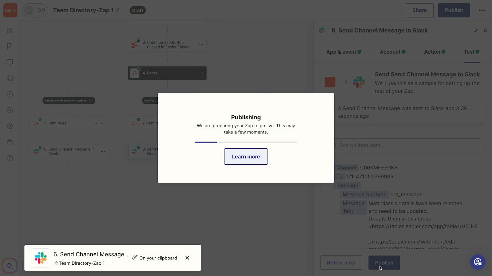Open the comments icon in sidebar
Image resolution: width=492 pixels, height=276 pixels.
click(10, 62)
